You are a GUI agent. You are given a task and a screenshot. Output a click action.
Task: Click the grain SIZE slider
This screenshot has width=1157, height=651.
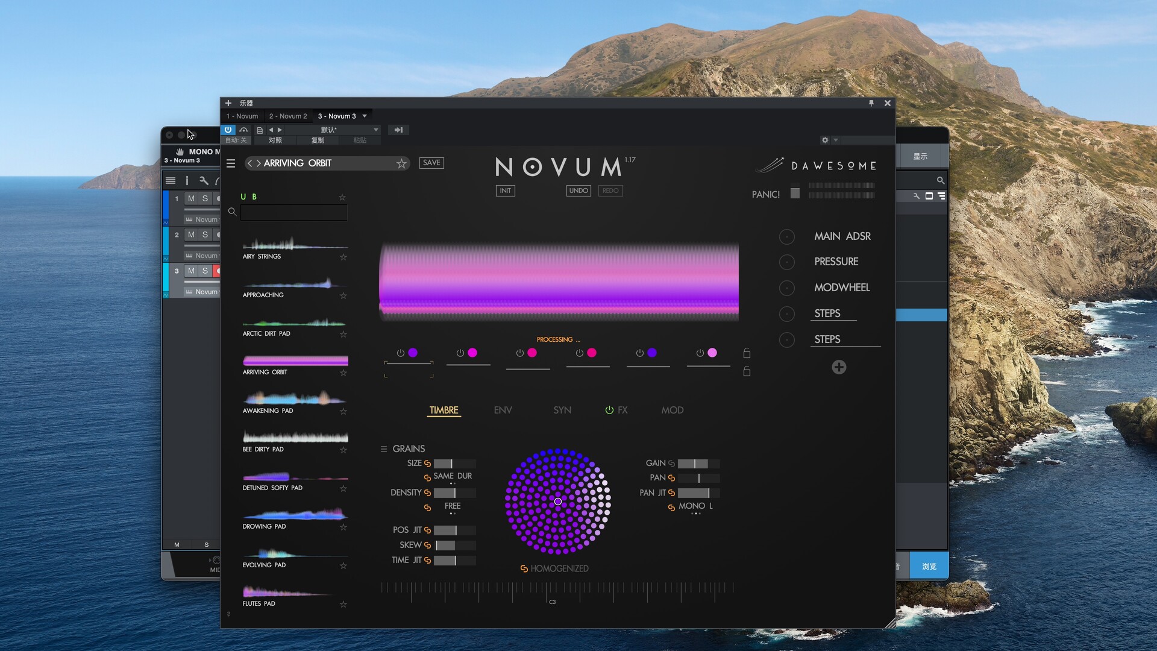click(454, 464)
